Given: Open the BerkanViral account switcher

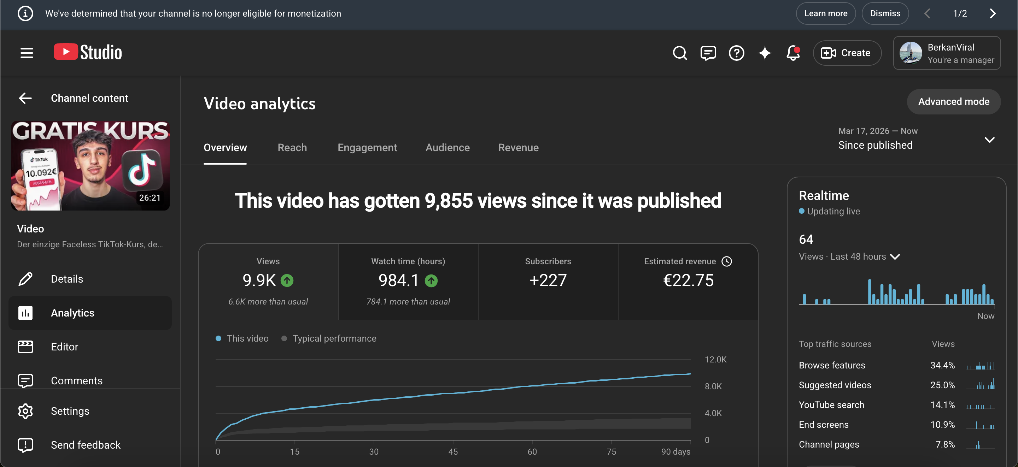Looking at the screenshot, I should click(x=947, y=53).
